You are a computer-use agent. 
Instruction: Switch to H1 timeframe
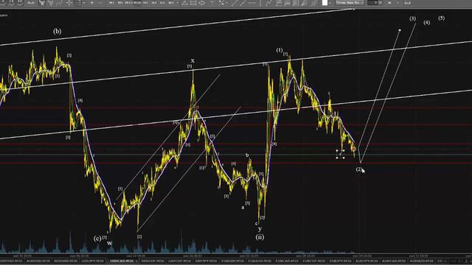[x=145, y=3]
